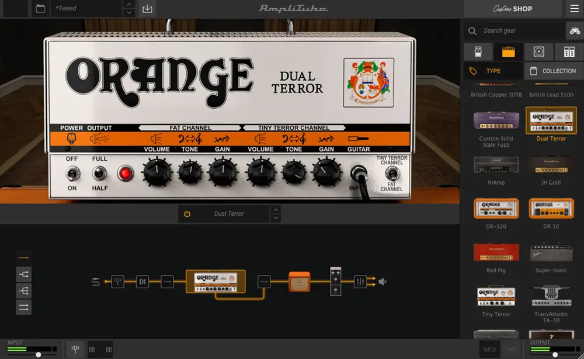Step to previous amp model above Dual Terror selector
Viewport: 584px width, 359px height.
click(x=276, y=209)
